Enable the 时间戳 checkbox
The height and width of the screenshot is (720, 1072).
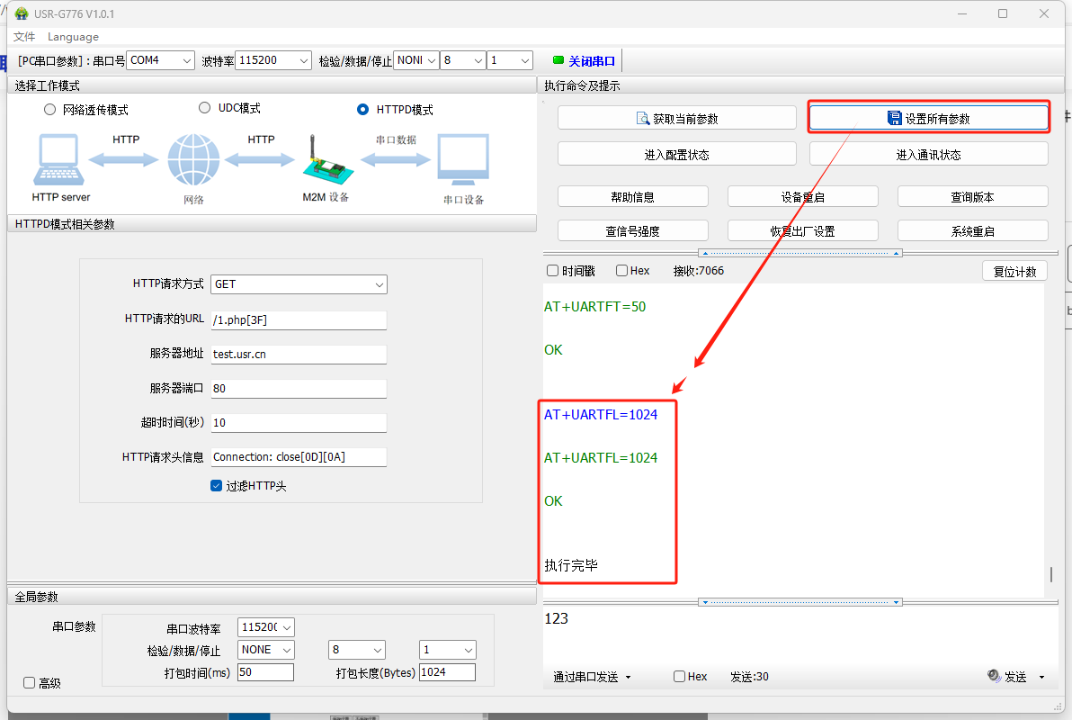point(552,271)
